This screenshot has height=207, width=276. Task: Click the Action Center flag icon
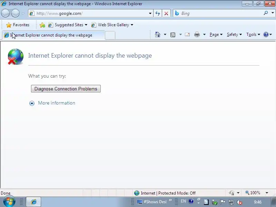223,202
